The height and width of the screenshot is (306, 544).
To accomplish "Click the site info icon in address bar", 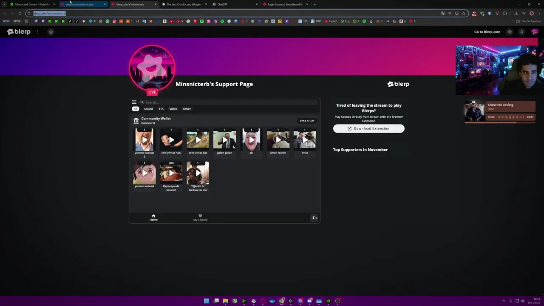I will [x=29, y=13].
